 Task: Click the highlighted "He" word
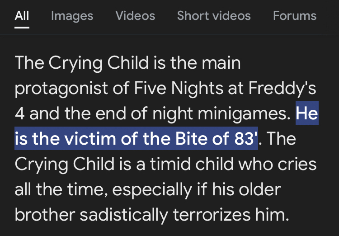[307, 113]
